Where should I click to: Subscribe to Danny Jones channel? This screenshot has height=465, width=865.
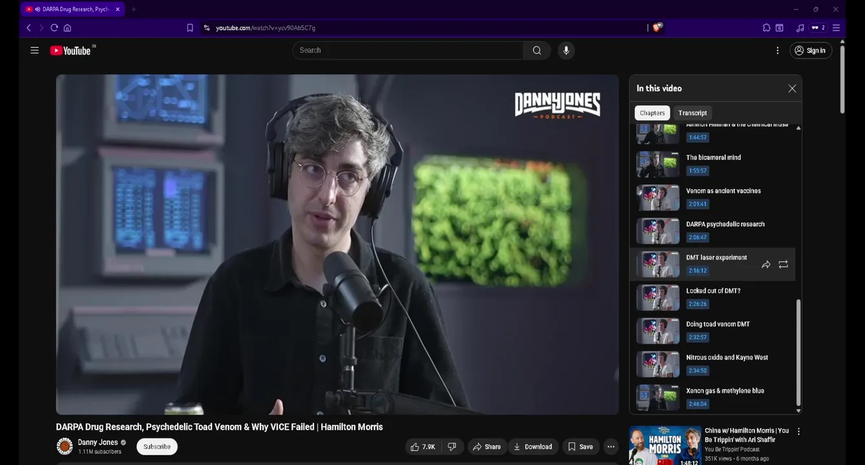tap(157, 447)
